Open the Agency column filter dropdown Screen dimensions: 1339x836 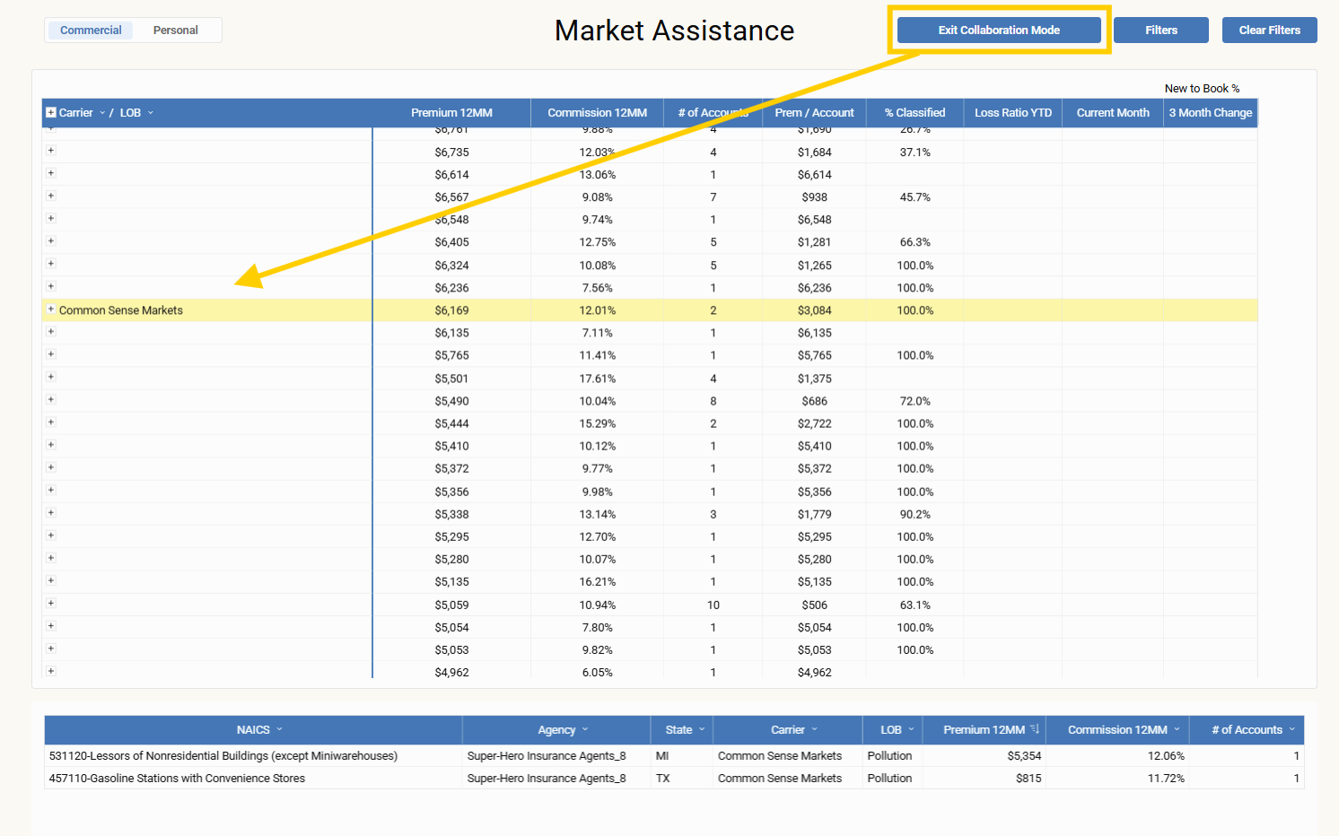click(x=585, y=729)
